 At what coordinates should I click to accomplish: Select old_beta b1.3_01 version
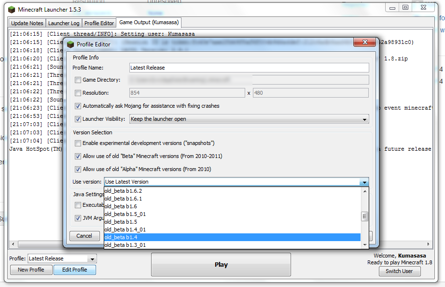[x=233, y=244]
